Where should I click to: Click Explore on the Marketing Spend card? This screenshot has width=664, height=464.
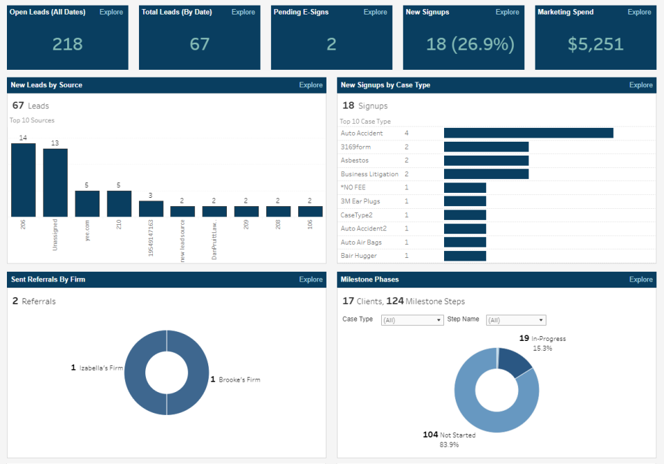pyautogui.click(x=639, y=12)
